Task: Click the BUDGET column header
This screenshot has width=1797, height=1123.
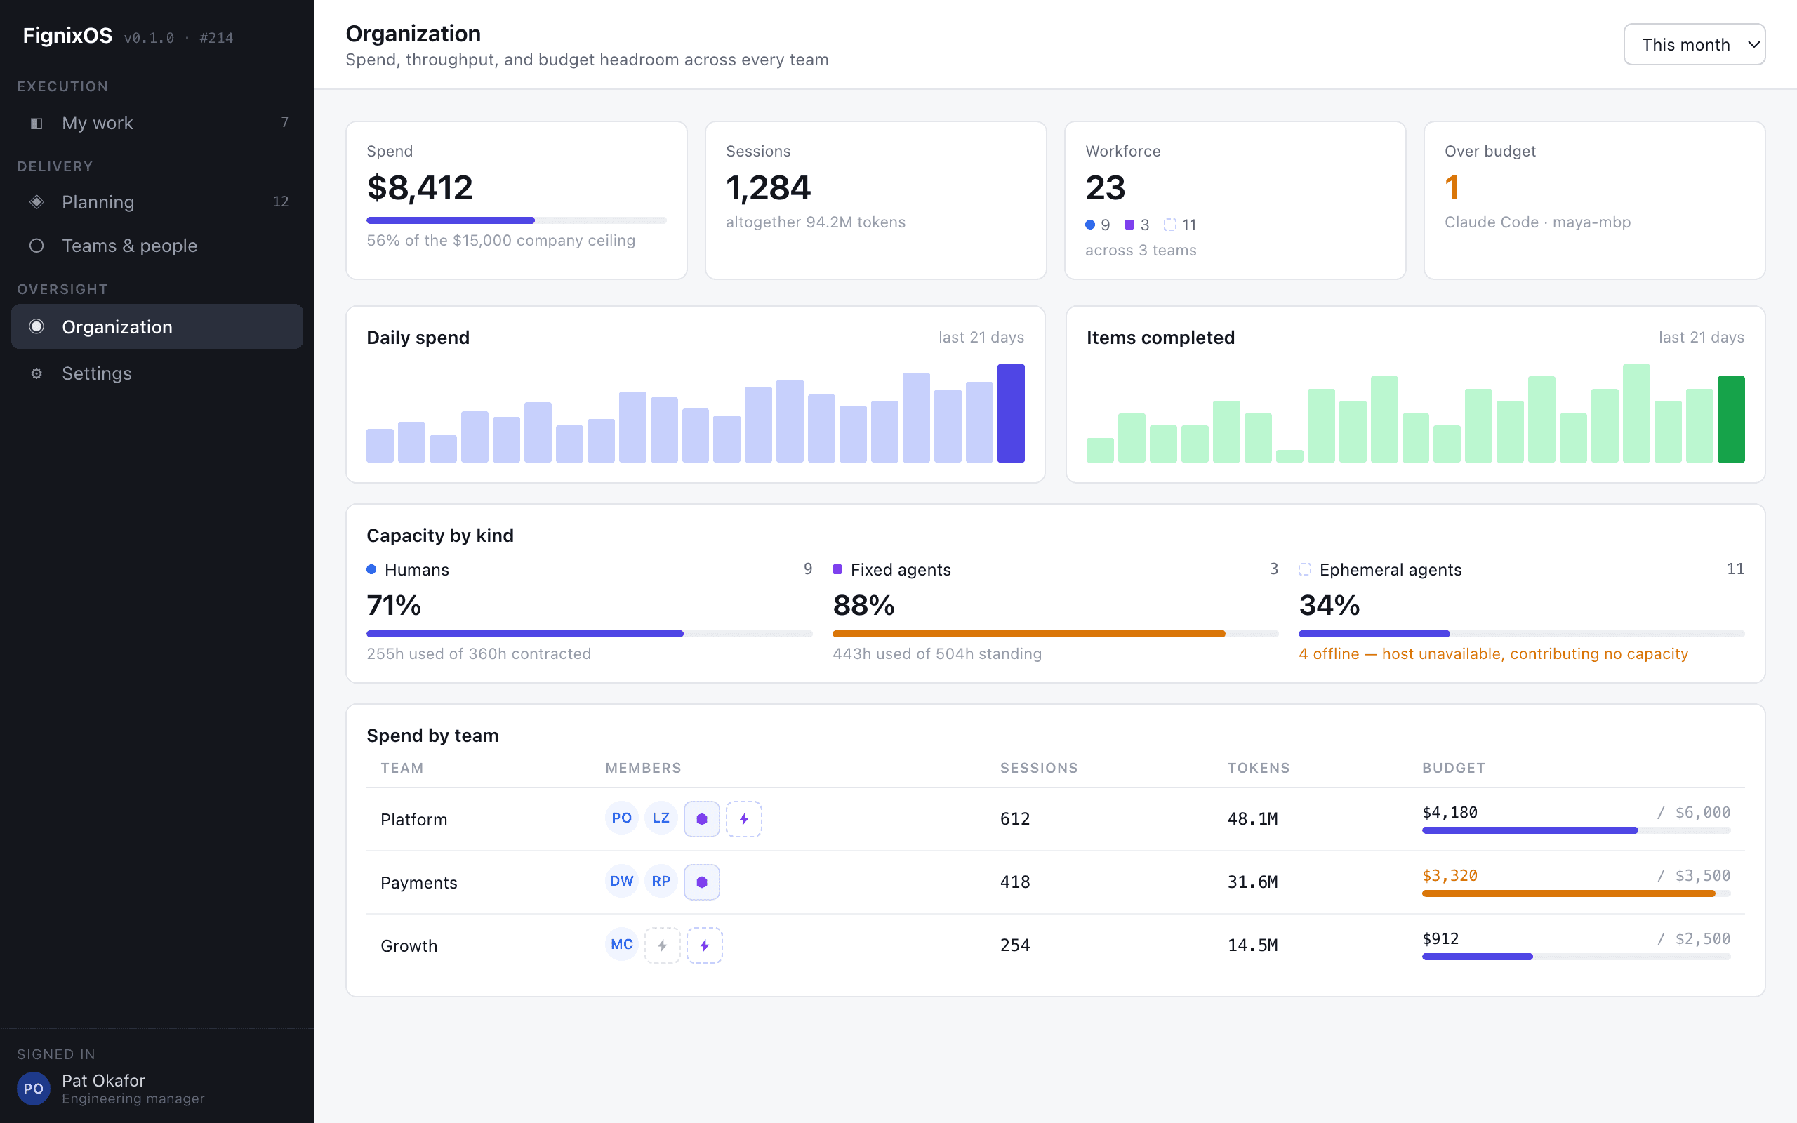Action: [1454, 768]
